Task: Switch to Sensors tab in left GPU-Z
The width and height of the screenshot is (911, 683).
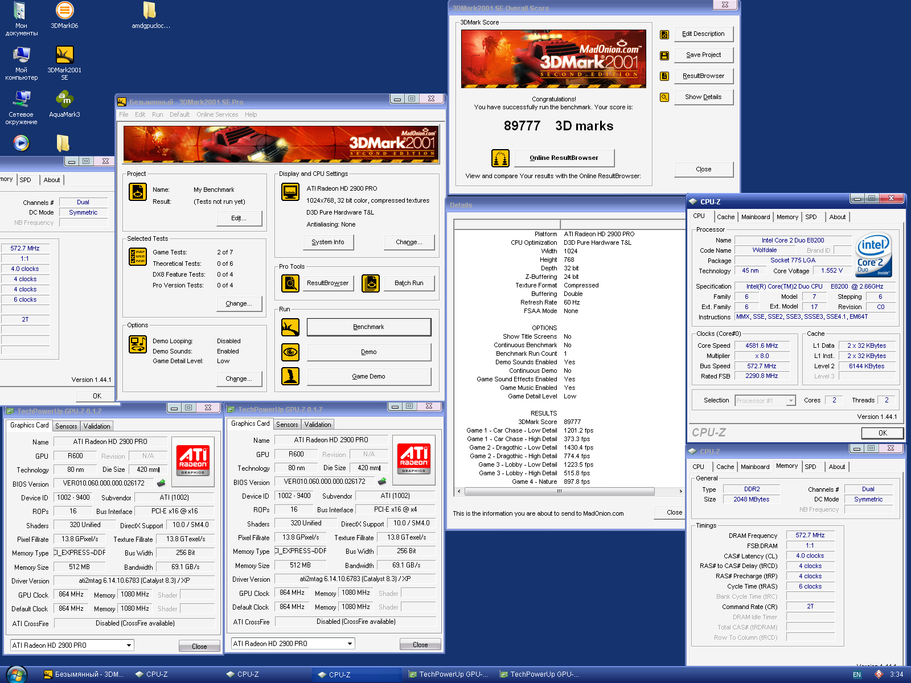Action: (66, 426)
